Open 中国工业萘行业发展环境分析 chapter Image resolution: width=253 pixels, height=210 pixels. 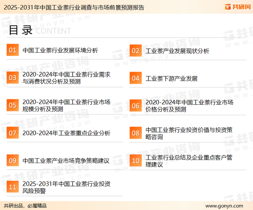point(60,51)
